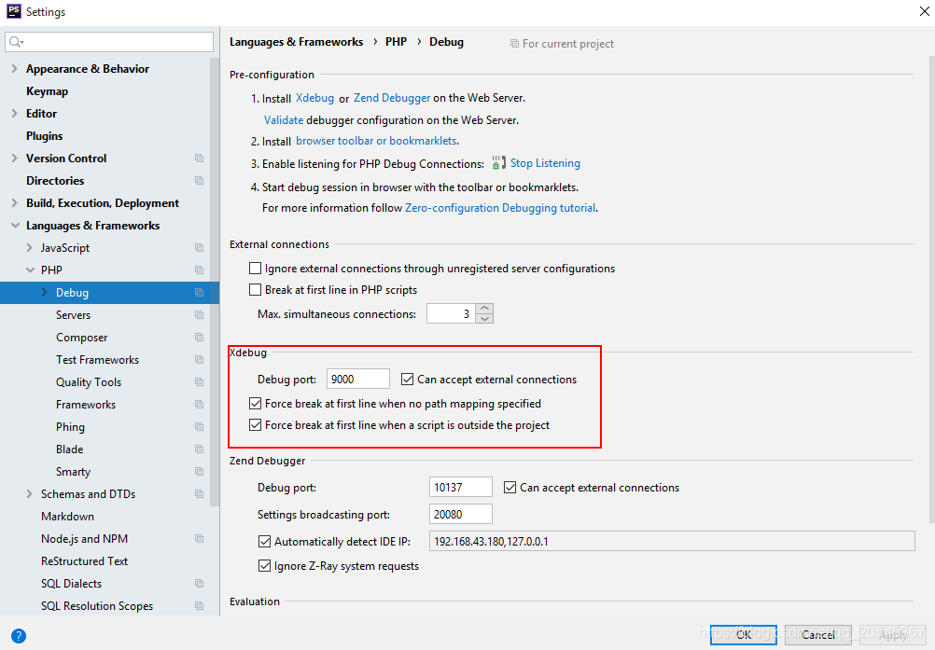
Task: Click the PhpStorm logo in title bar
Action: click(13, 11)
